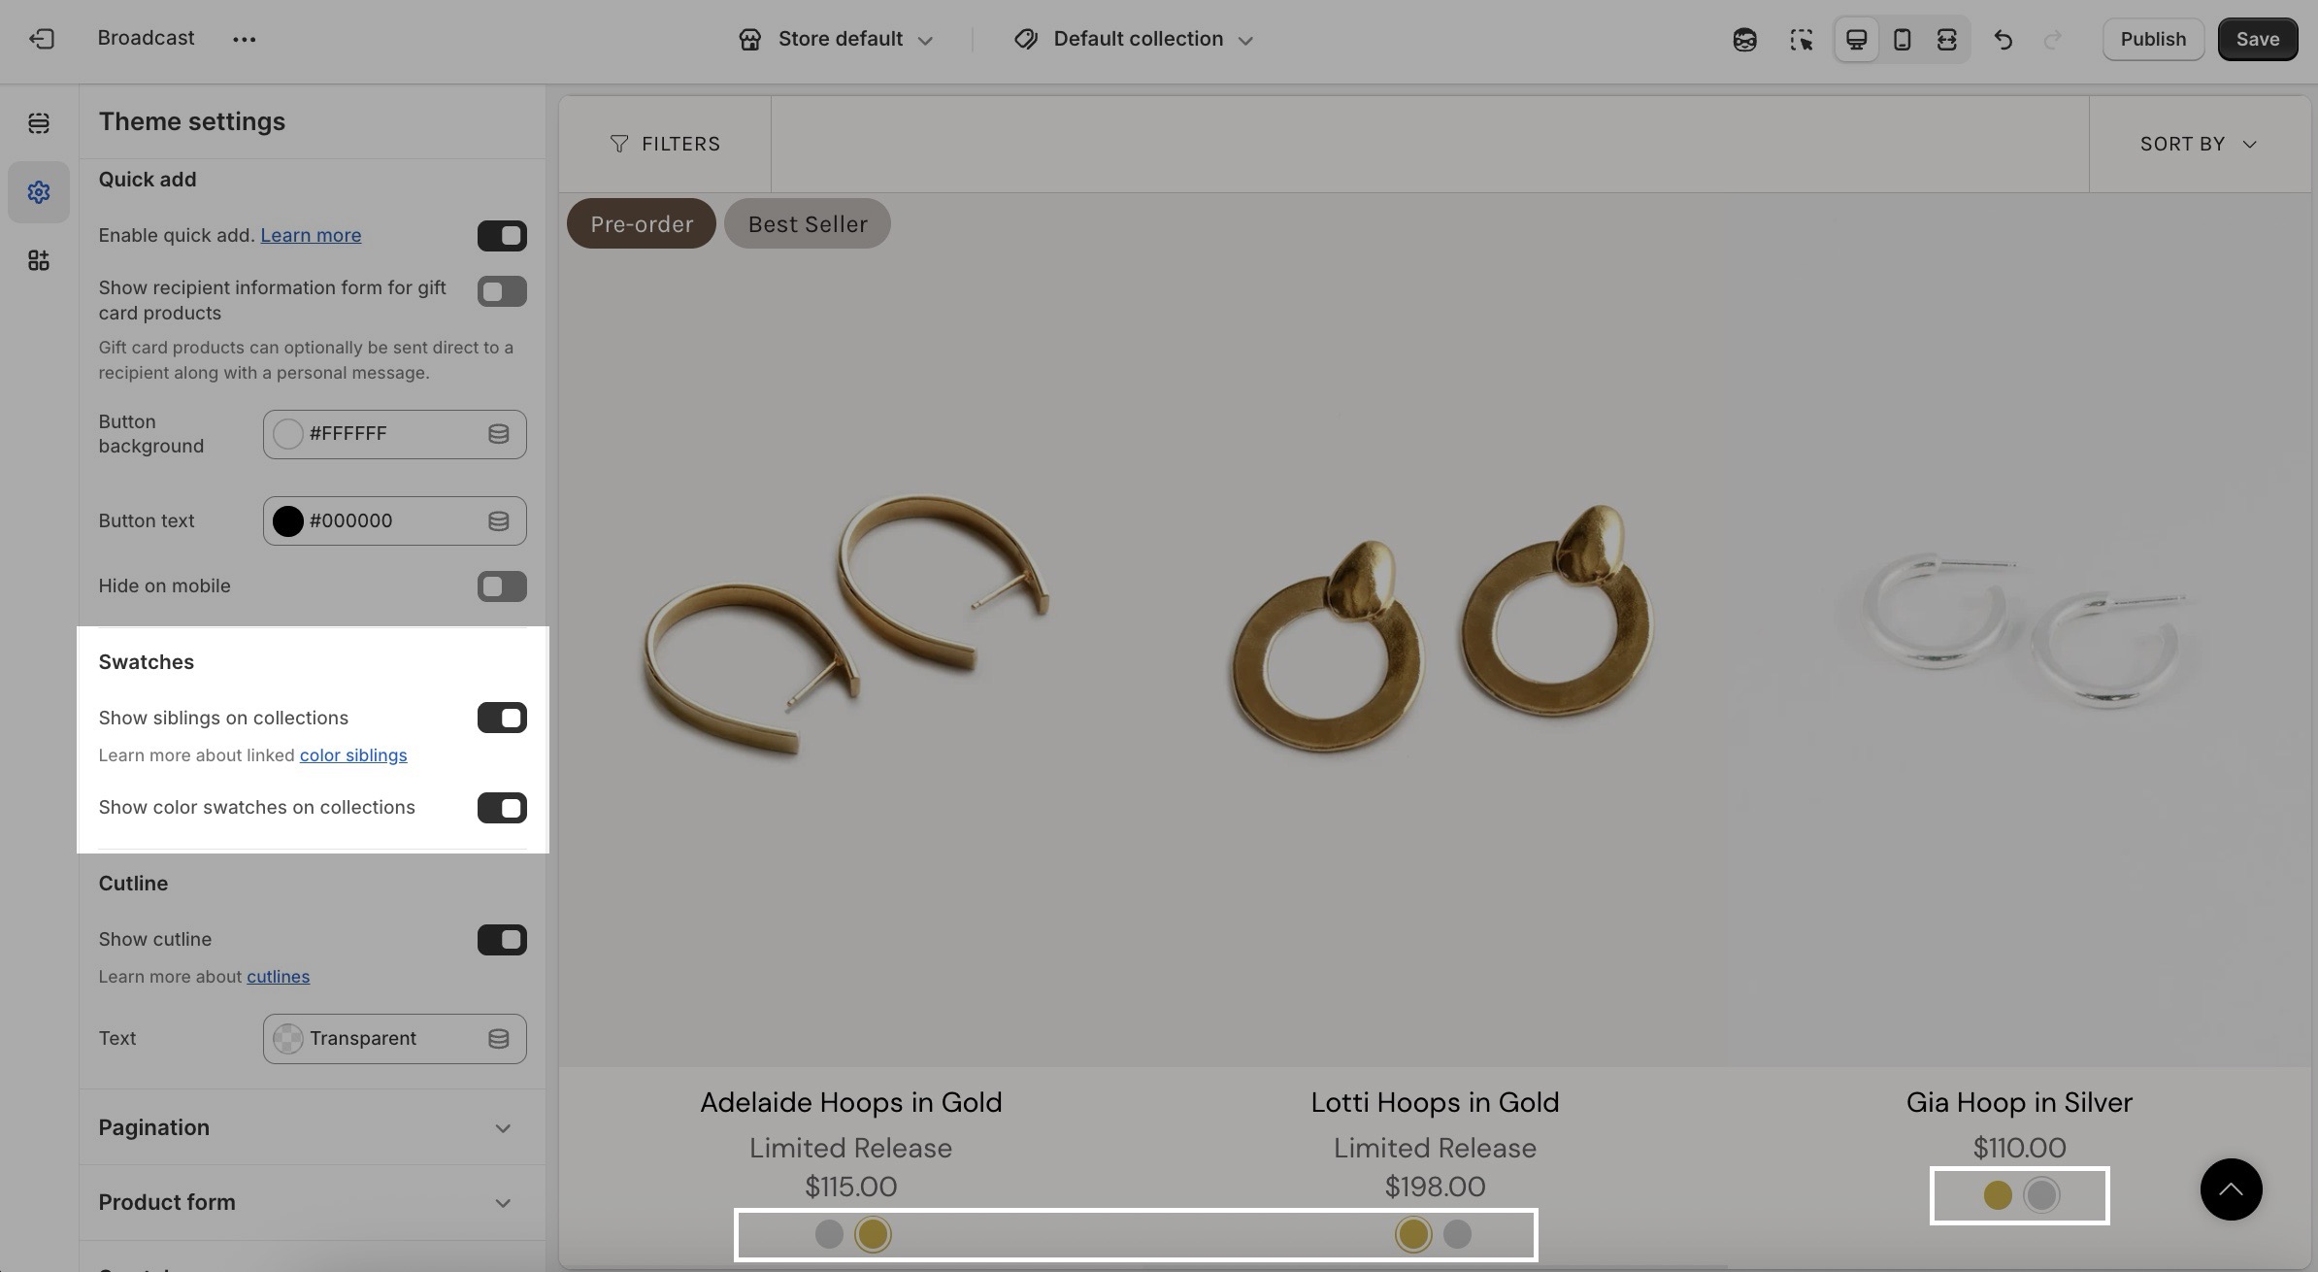This screenshot has width=2318, height=1272.
Task: Open the Default collection template picker
Action: point(1135,40)
